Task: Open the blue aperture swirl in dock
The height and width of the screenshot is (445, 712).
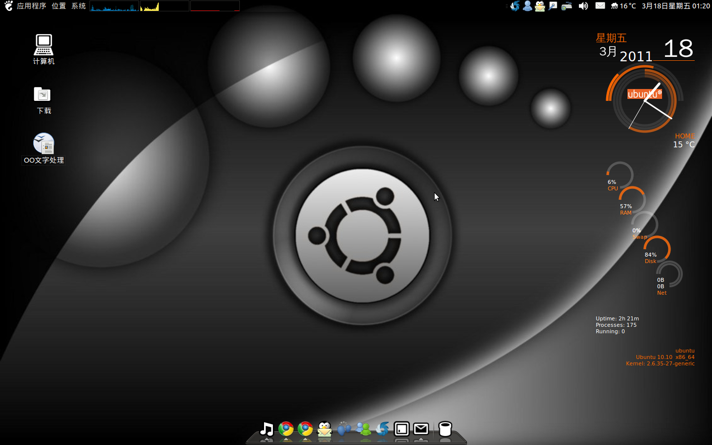Action: pyautogui.click(x=382, y=429)
